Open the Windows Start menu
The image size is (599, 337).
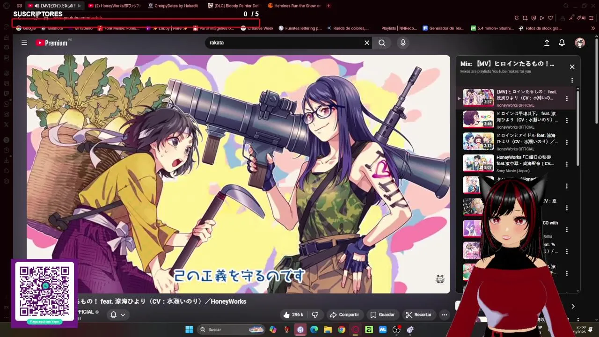[189, 330]
